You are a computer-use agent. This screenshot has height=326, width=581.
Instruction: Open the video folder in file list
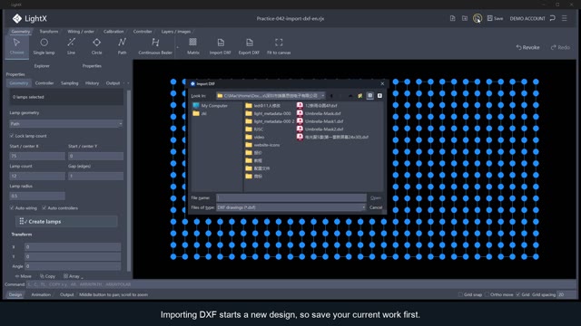(254, 137)
